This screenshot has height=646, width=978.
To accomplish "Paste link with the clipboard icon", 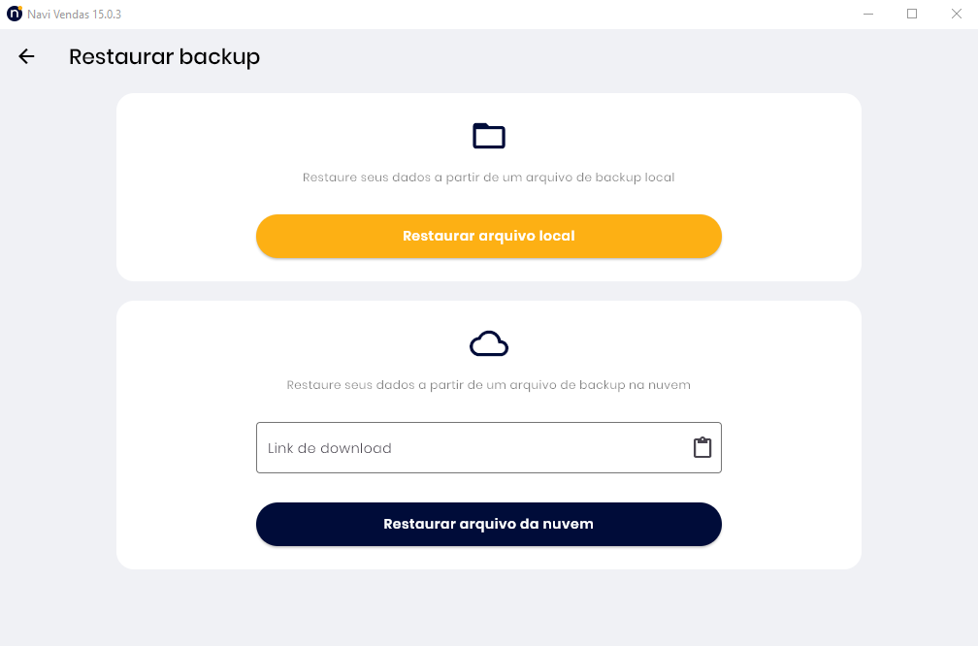I will (x=702, y=447).
